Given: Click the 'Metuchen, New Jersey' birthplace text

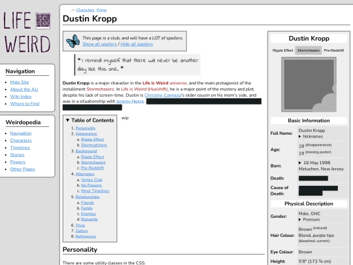Looking at the screenshot, I should (321, 169).
